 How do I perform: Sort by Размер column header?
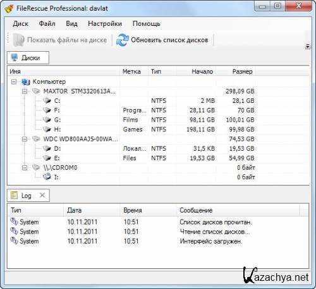[x=236, y=71]
